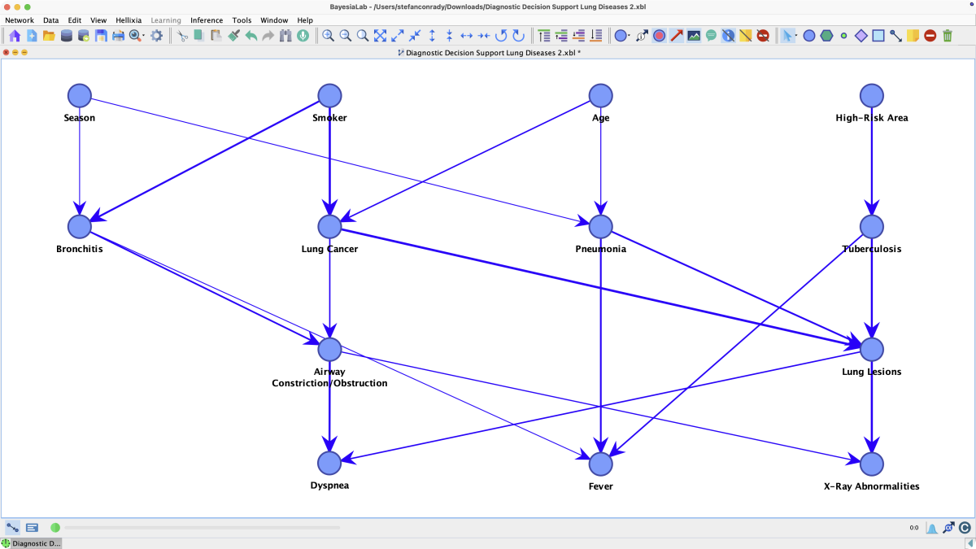Click the green microphone icon
The height and width of the screenshot is (549, 976).
point(303,36)
